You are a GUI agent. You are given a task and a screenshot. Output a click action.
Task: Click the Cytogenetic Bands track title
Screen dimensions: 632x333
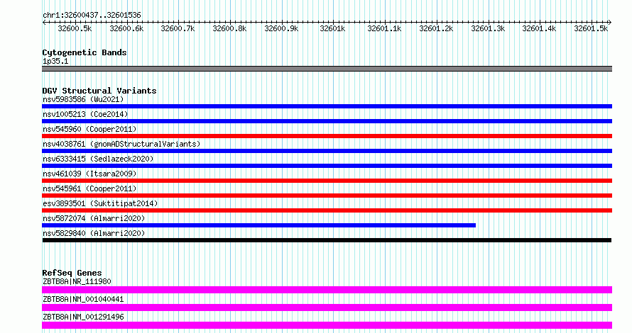click(x=85, y=52)
